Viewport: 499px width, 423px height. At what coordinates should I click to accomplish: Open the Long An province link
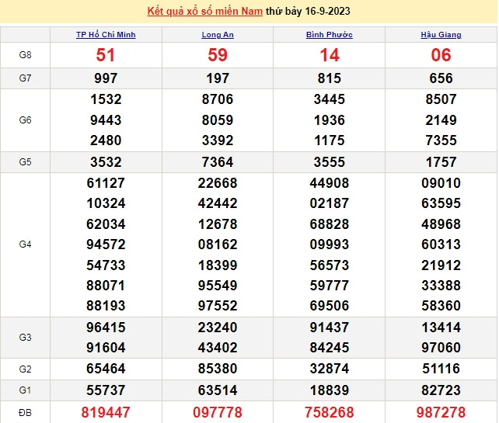(x=218, y=35)
